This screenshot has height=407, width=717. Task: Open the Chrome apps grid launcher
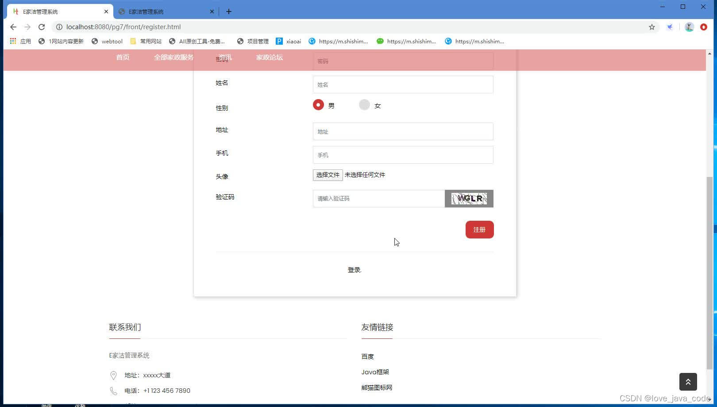(12, 41)
